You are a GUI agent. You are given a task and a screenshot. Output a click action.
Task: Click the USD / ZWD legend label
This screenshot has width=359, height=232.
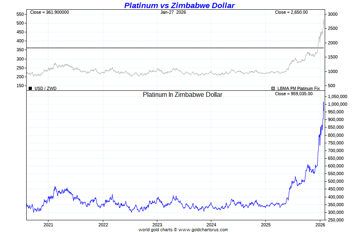pyautogui.click(x=46, y=88)
